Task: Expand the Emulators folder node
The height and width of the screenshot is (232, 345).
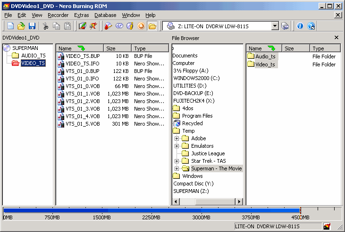Action: [x=177, y=146]
